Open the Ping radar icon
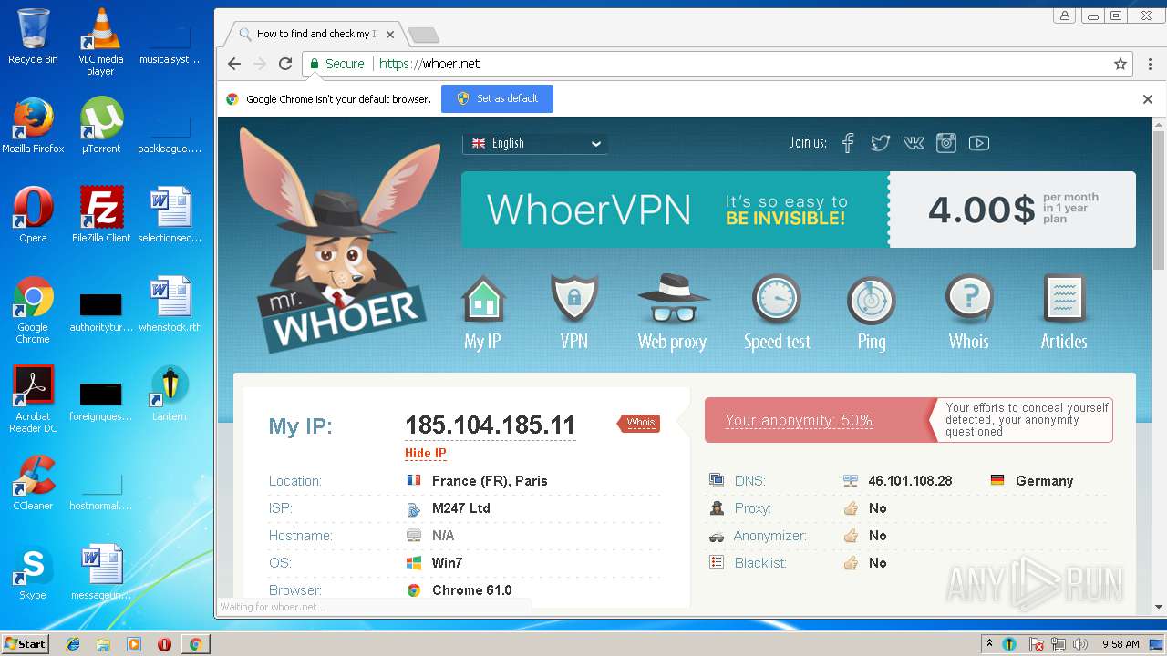Image resolution: width=1167 pixels, height=656 pixels. click(871, 300)
